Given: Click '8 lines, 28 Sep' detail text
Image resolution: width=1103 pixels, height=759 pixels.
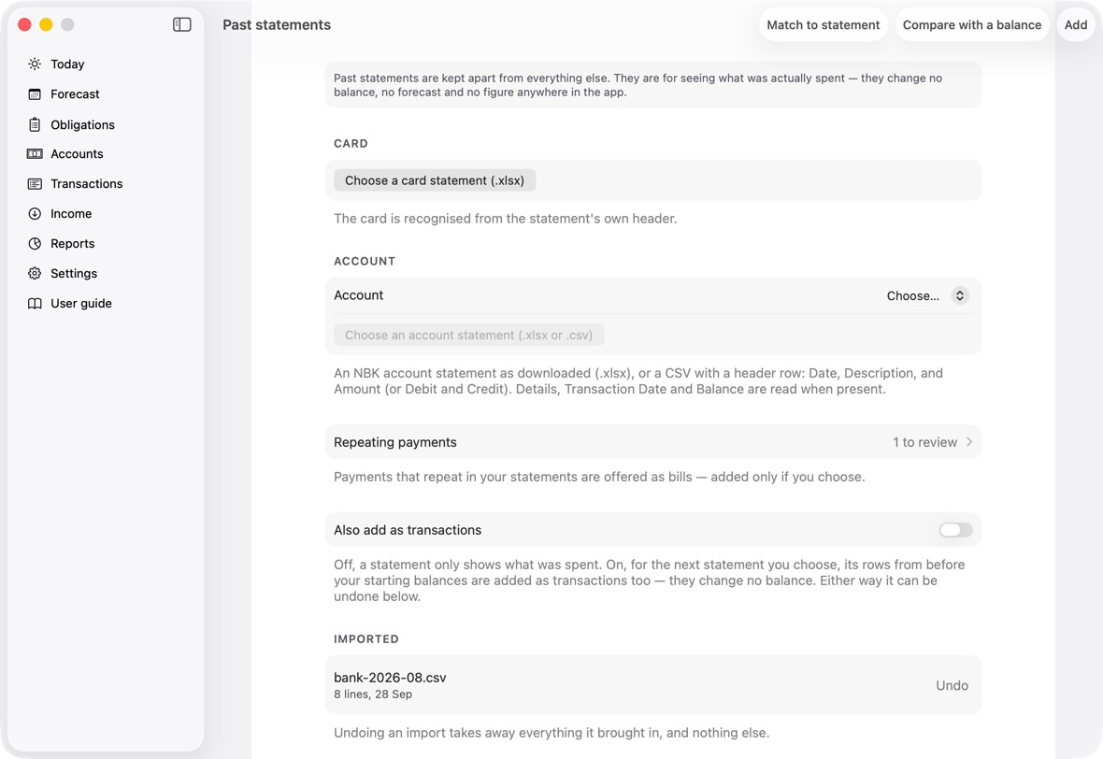Looking at the screenshot, I should point(373,695).
